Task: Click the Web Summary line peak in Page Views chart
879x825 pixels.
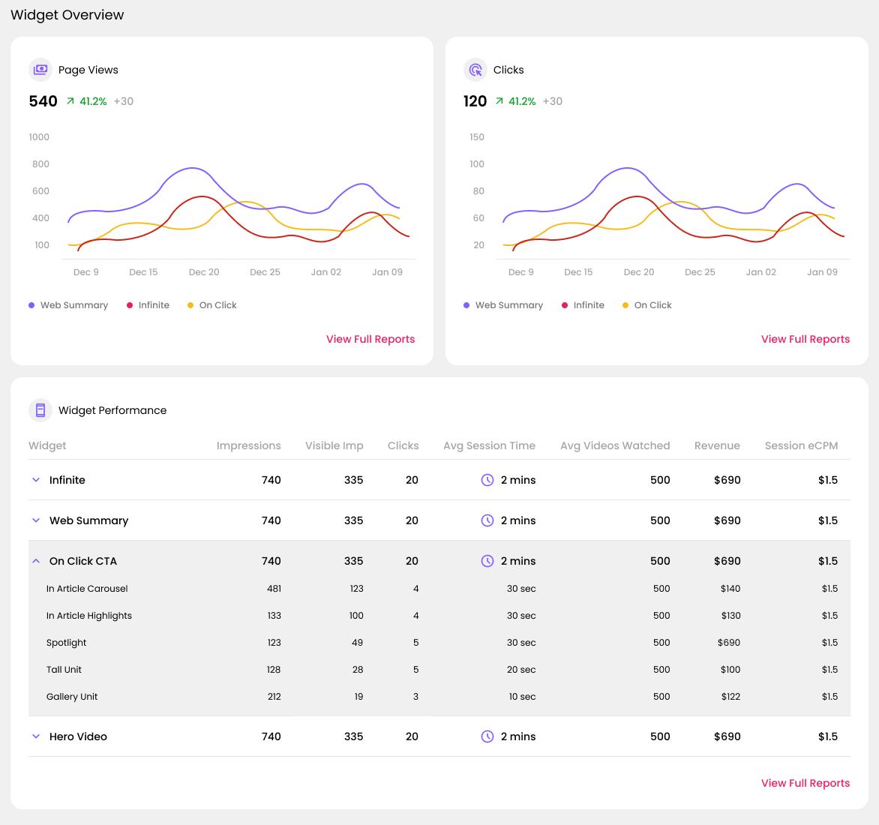Action: pyautogui.click(x=192, y=167)
